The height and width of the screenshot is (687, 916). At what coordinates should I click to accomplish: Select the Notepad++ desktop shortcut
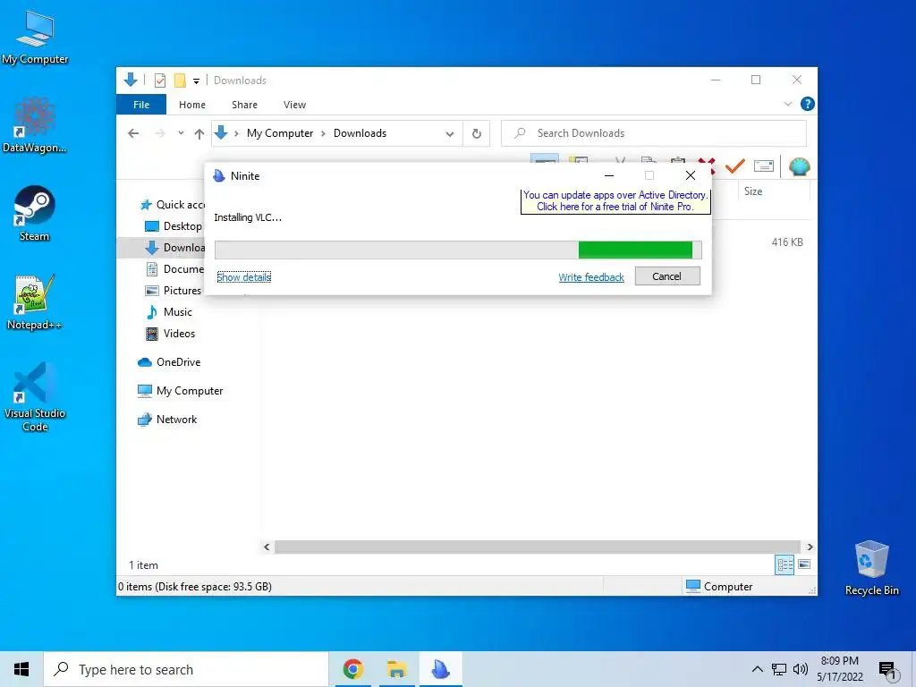point(35,302)
